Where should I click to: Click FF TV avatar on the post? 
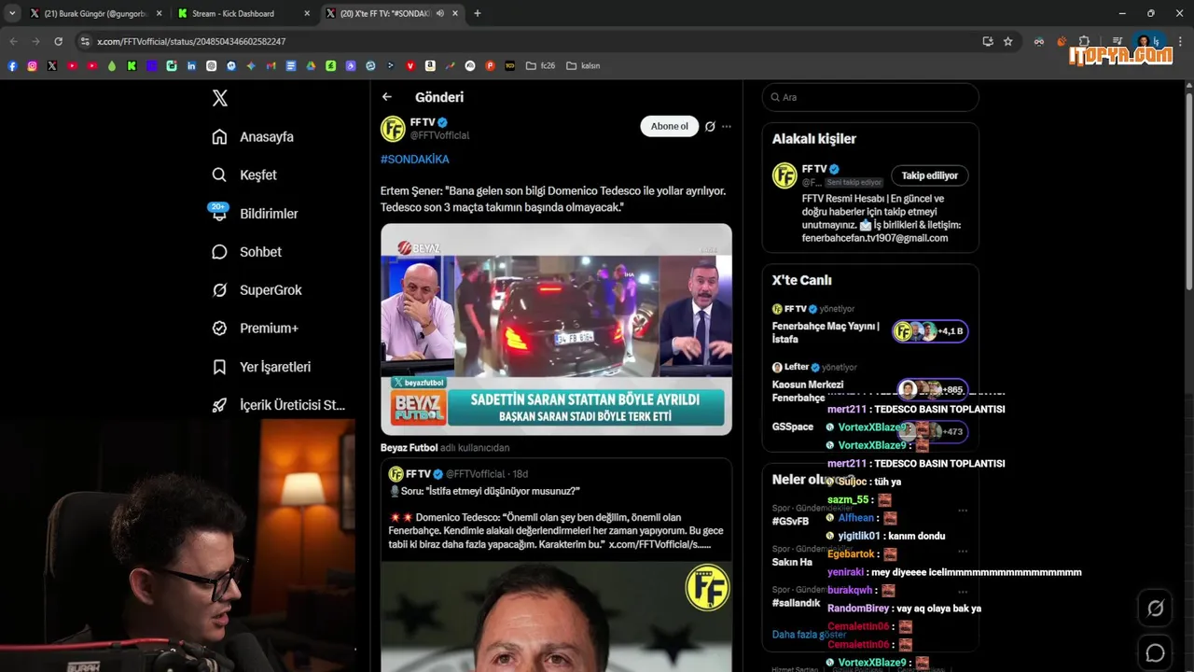(393, 128)
